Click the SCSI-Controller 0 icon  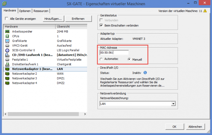[7, 50]
